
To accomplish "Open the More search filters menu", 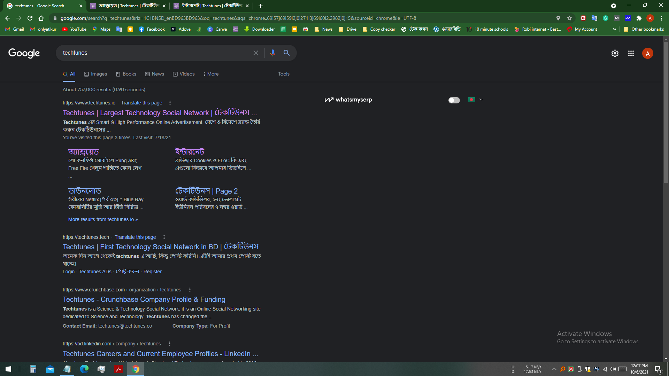I will [211, 74].
